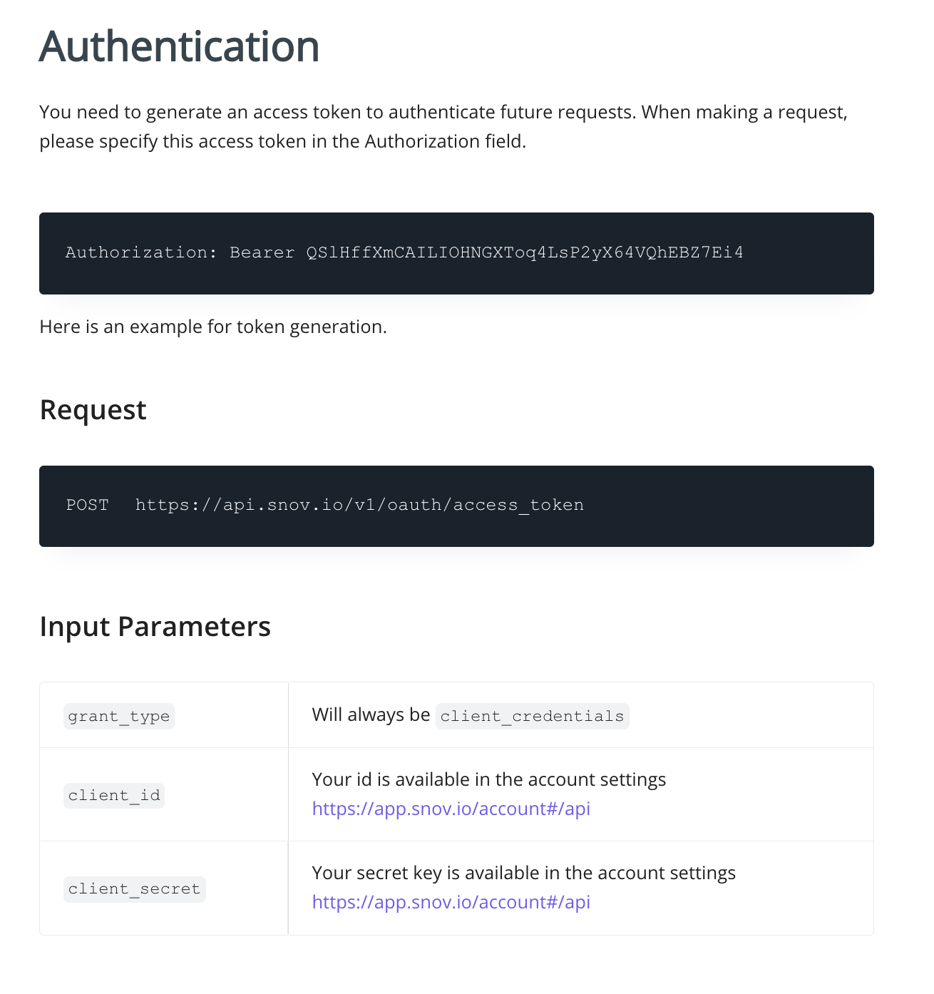Click 'Here is an example for token generation' text
The image size is (934, 994).
(213, 327)
